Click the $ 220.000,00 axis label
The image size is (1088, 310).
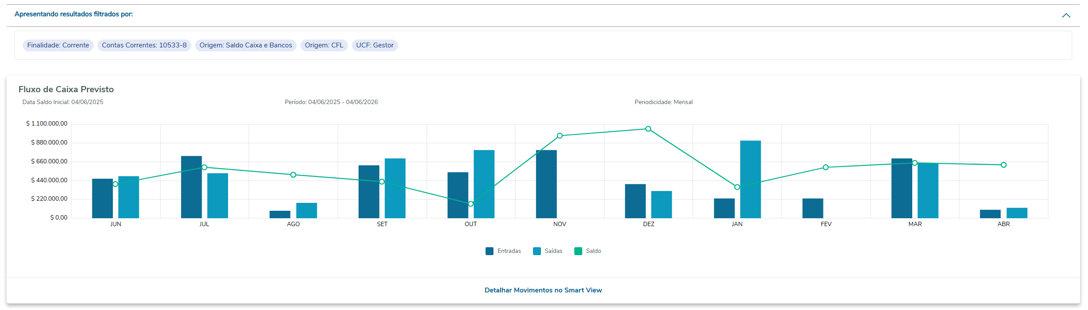[x=49, y=199]
